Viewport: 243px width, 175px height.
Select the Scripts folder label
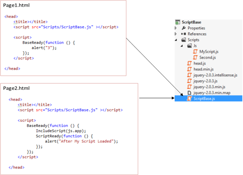click(x=193, y=40)
